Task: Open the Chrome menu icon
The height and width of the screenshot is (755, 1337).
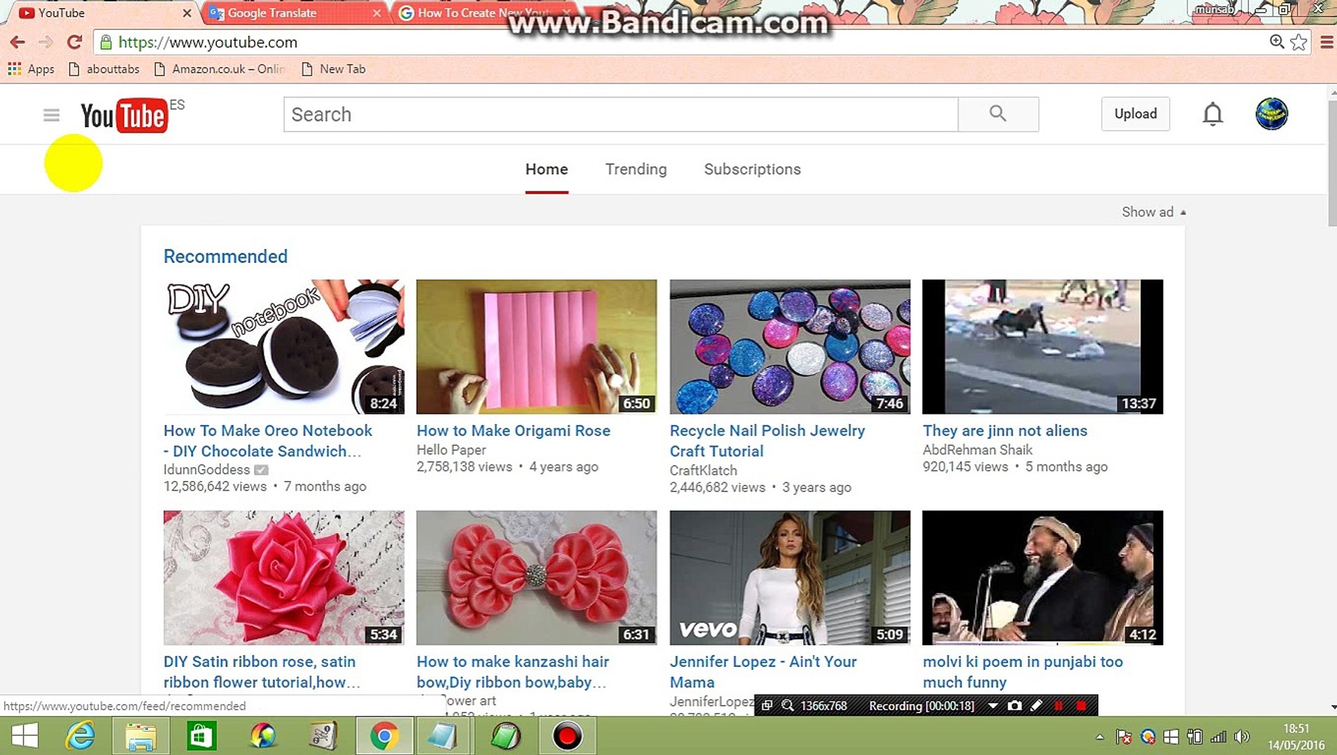Action: pos(1327,42)
